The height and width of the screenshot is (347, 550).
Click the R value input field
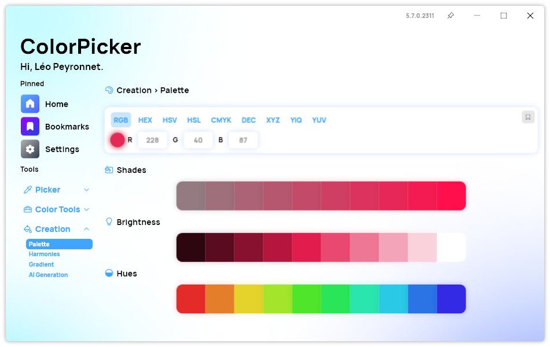[152, 140]
